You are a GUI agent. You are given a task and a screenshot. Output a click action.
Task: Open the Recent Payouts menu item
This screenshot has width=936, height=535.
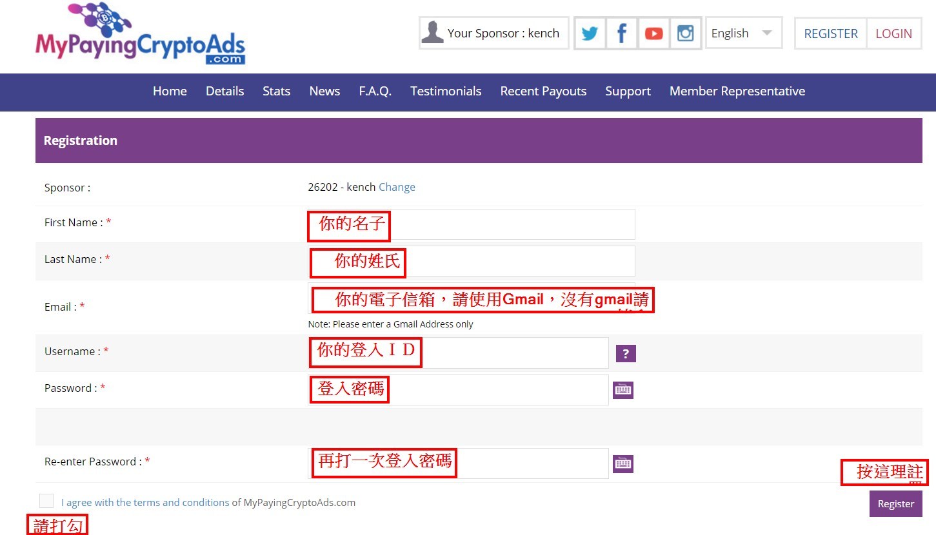543,92
